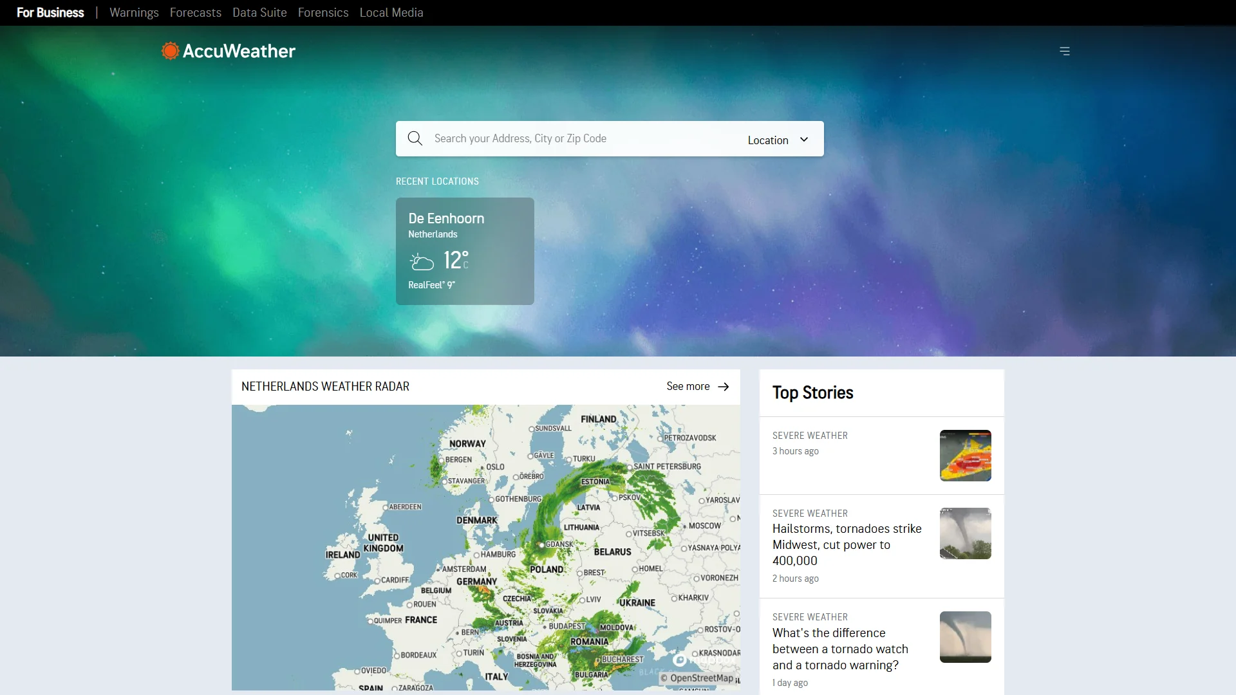This screenshot has width=1236, height=695.
Task: Open Hailstorms, tornadoes strike Midwest story
Action: click(847, 544)
